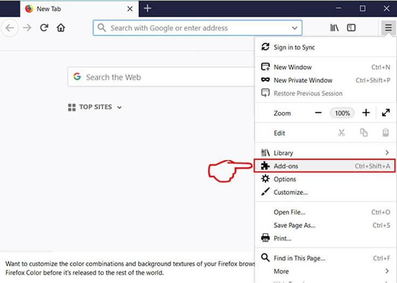Open Options from the menu
Screen dimensions: 397x283
coord(325,179)
